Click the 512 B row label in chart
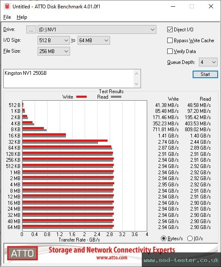The height and width of the screenshot is (267, 221). 15,105
